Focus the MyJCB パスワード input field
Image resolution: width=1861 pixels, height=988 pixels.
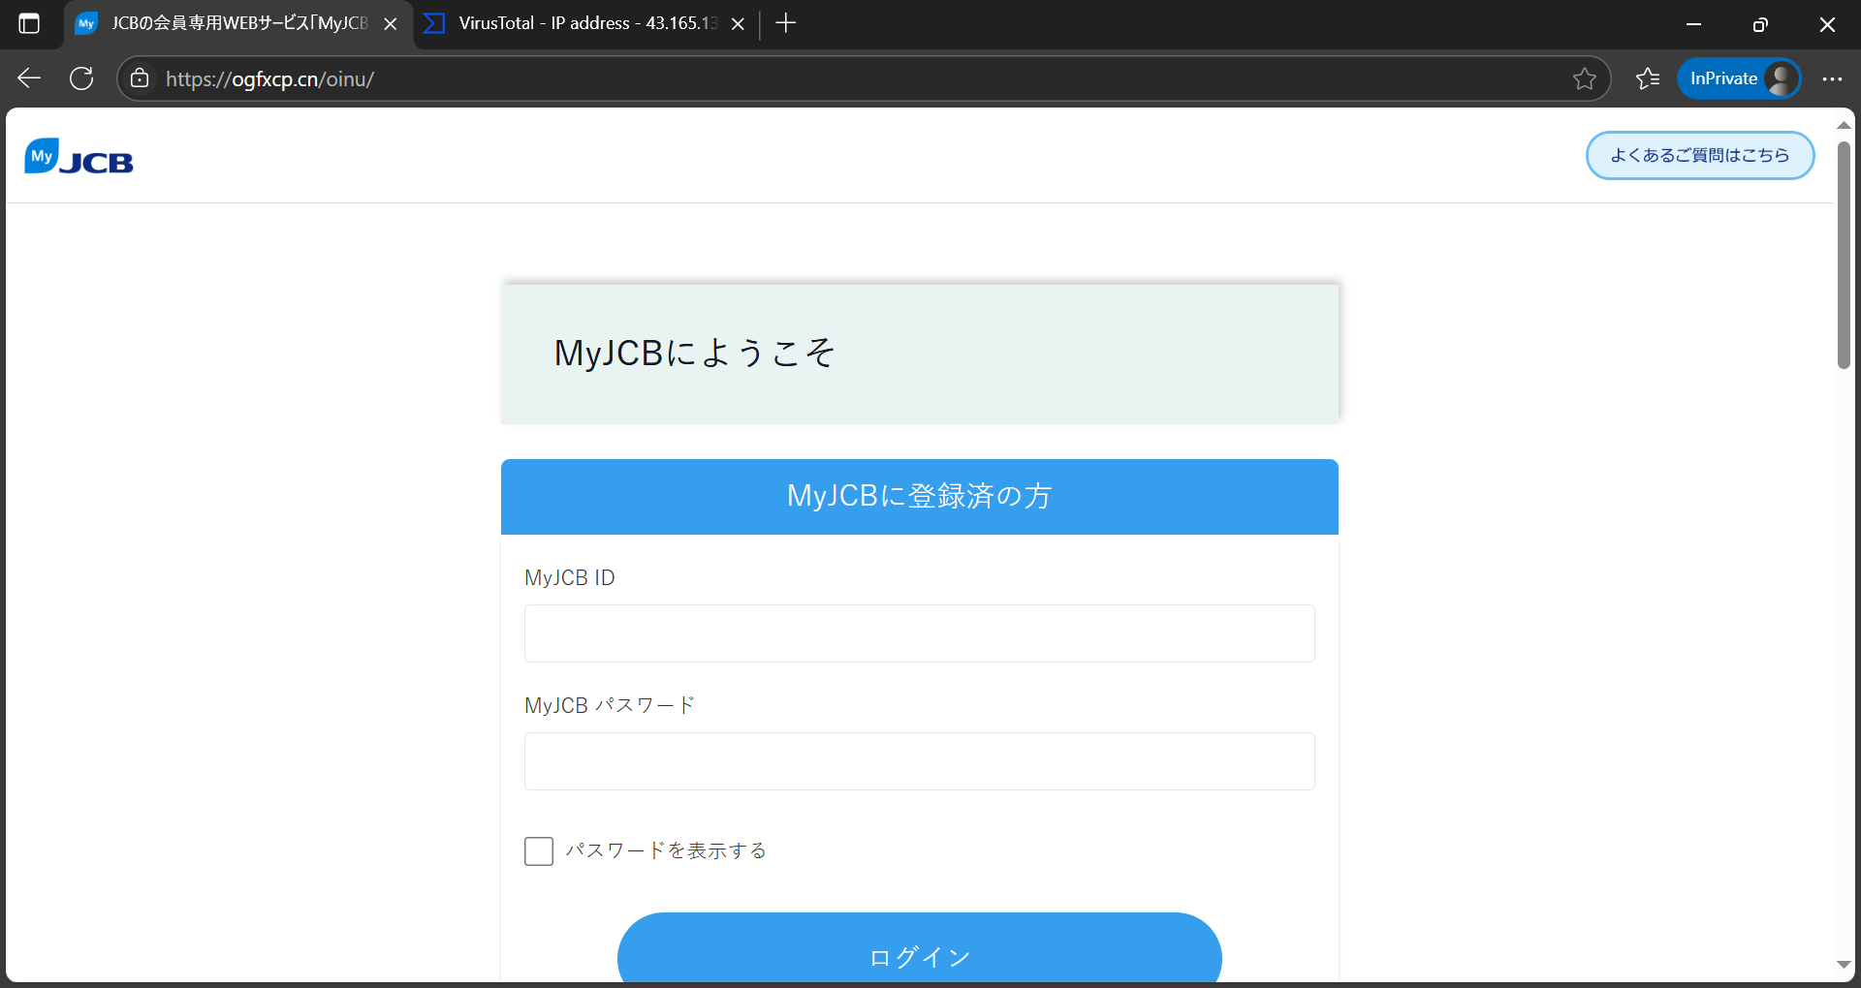pyautogui.click(x=919, y=761)
